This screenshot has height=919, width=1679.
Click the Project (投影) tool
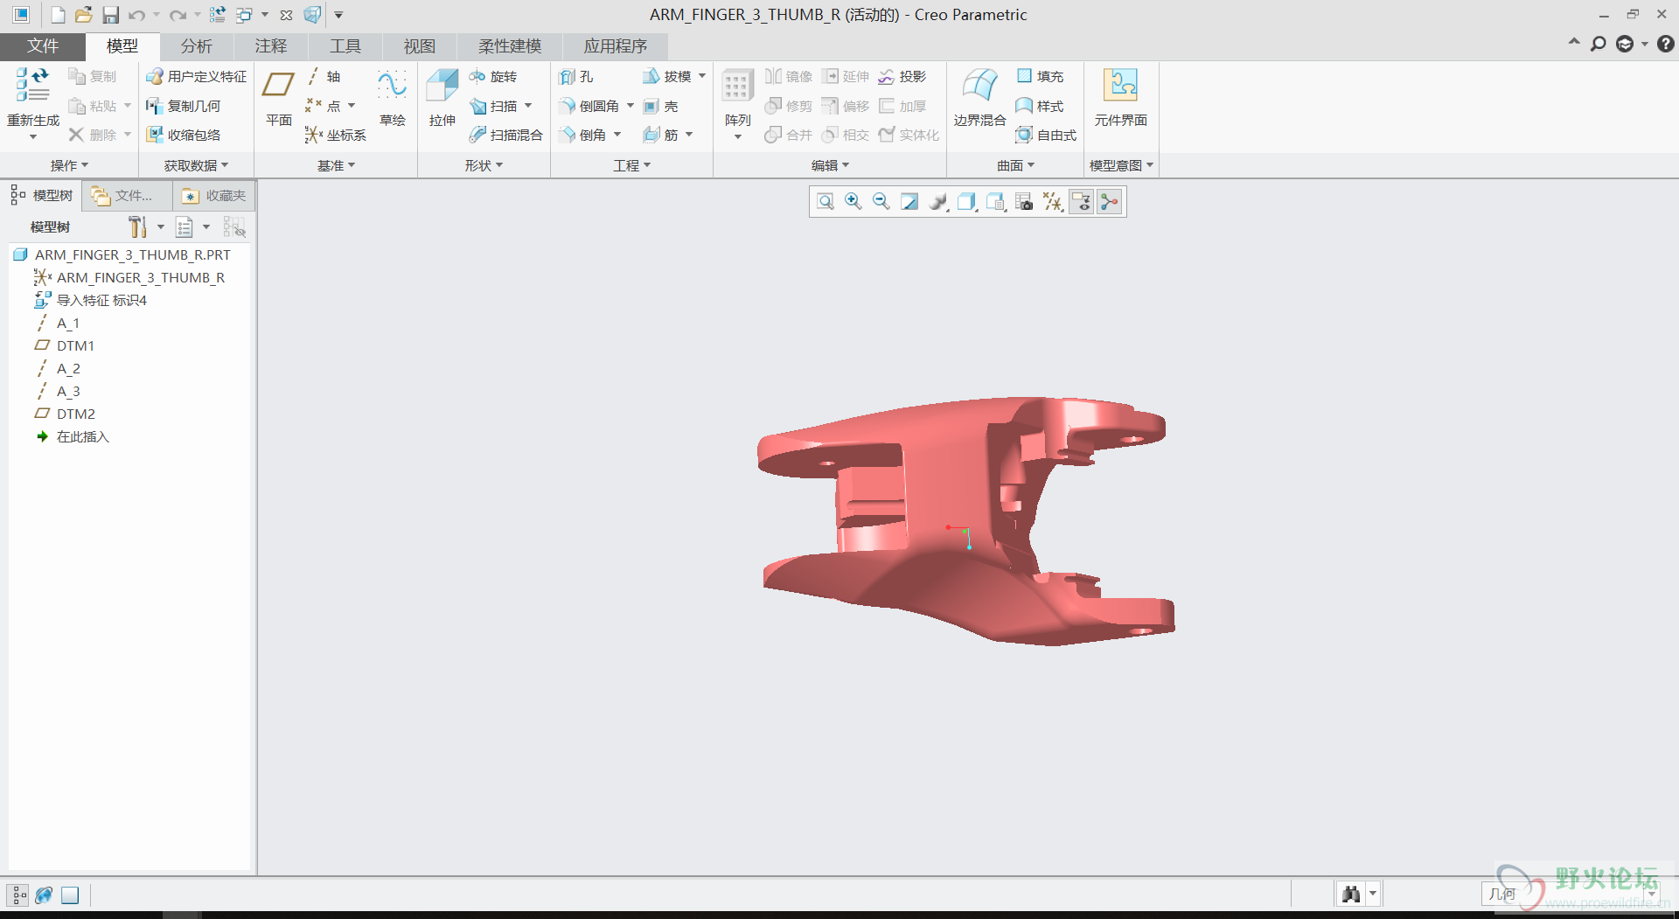tap(902, 77)
